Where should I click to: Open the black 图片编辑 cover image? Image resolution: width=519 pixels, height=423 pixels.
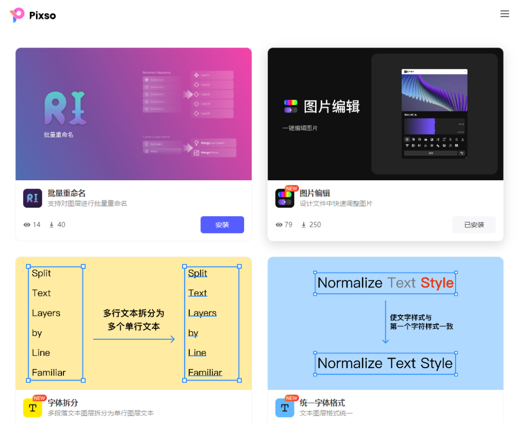(385, 114)
